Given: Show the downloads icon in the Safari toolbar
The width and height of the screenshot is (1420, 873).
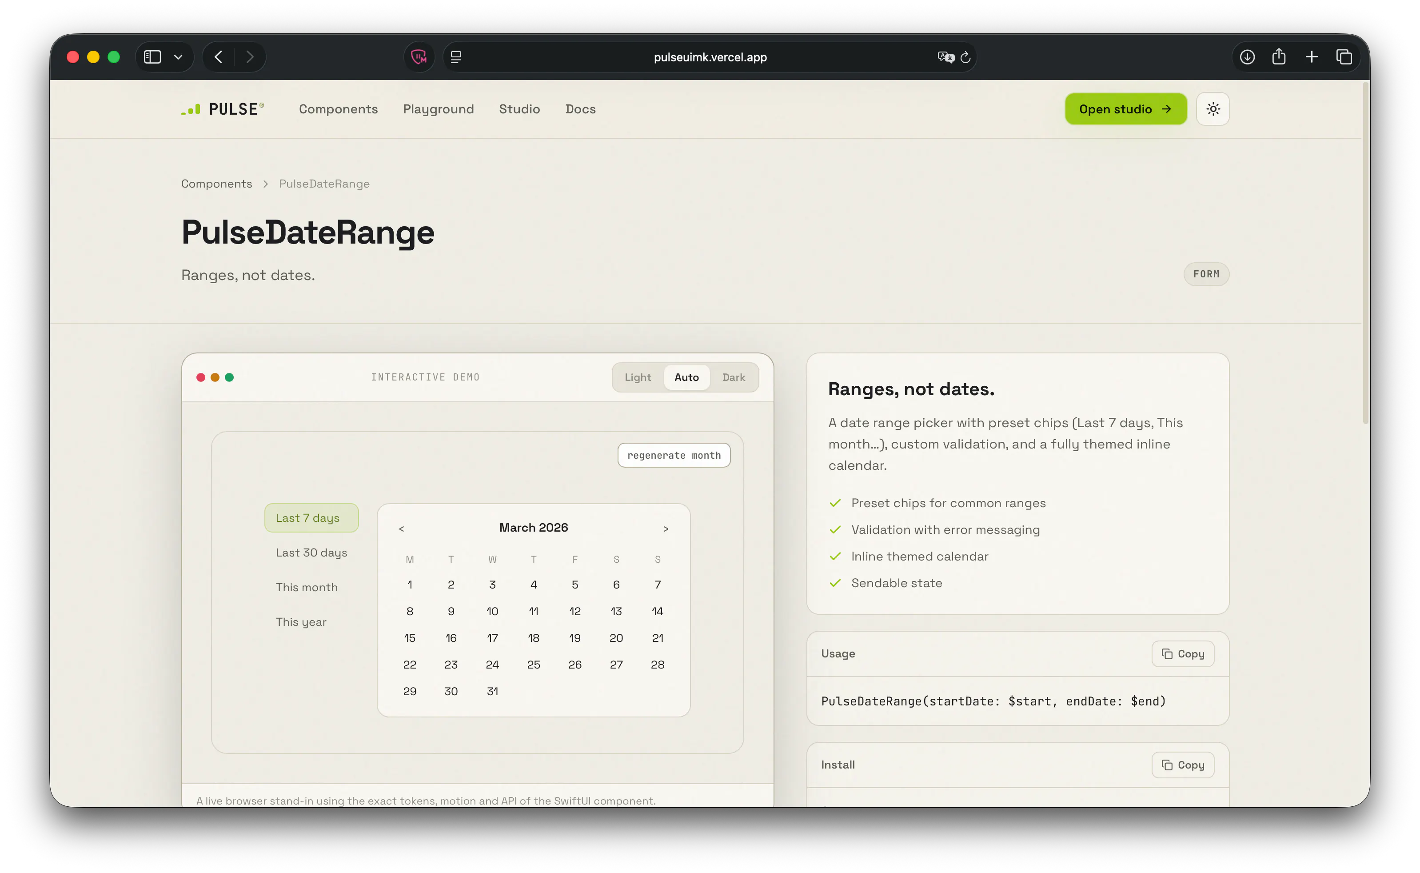Looking at the screenshot, I should (1247, 57).
